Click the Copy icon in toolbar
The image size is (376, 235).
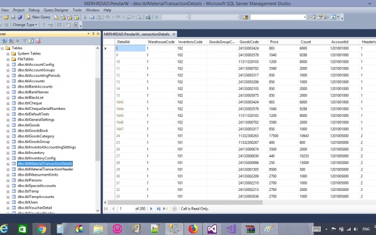[92, 17]
